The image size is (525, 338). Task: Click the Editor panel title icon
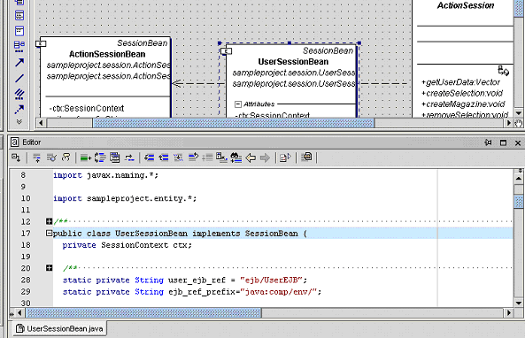[x=15, y=142]
